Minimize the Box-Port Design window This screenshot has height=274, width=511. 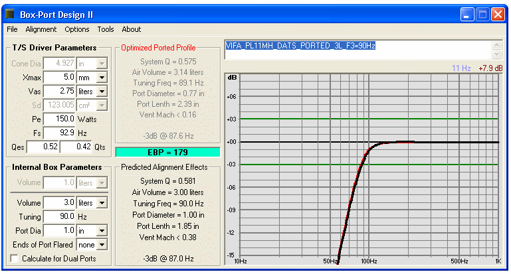tap(466, 15)
